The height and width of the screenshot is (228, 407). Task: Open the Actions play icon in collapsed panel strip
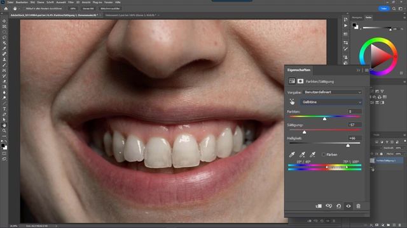click(x=345, y=26)
